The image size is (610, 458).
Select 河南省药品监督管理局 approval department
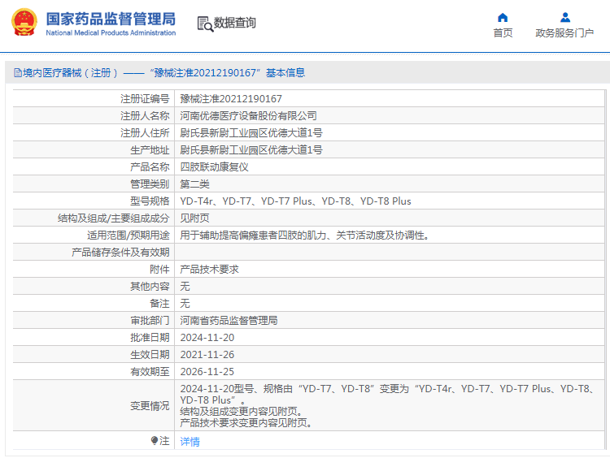229,321
